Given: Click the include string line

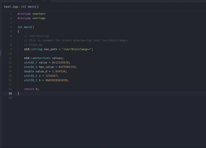Looking at the screenshot, I should (x=31, y=18).
